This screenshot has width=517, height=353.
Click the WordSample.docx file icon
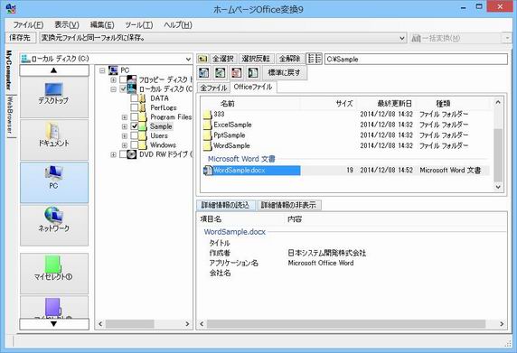click(x=208, y=171)
